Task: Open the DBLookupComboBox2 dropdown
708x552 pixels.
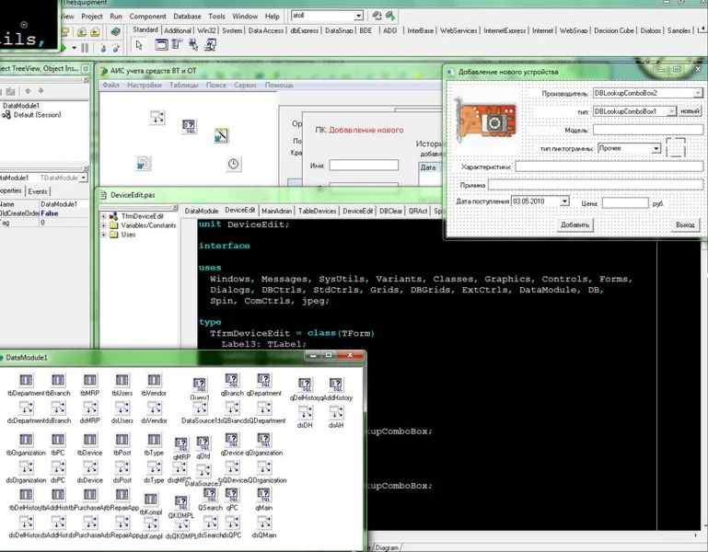Action: [x=698, y=93]
